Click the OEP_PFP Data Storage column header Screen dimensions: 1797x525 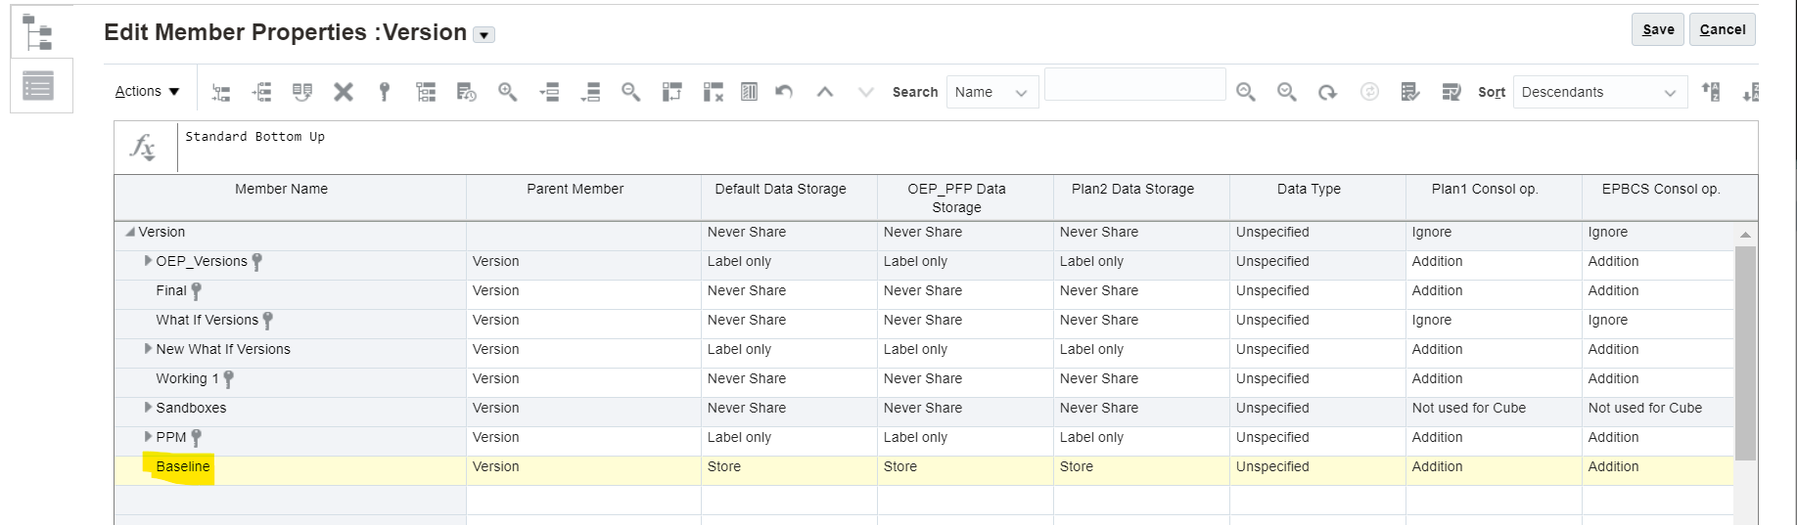click(965, 197)
